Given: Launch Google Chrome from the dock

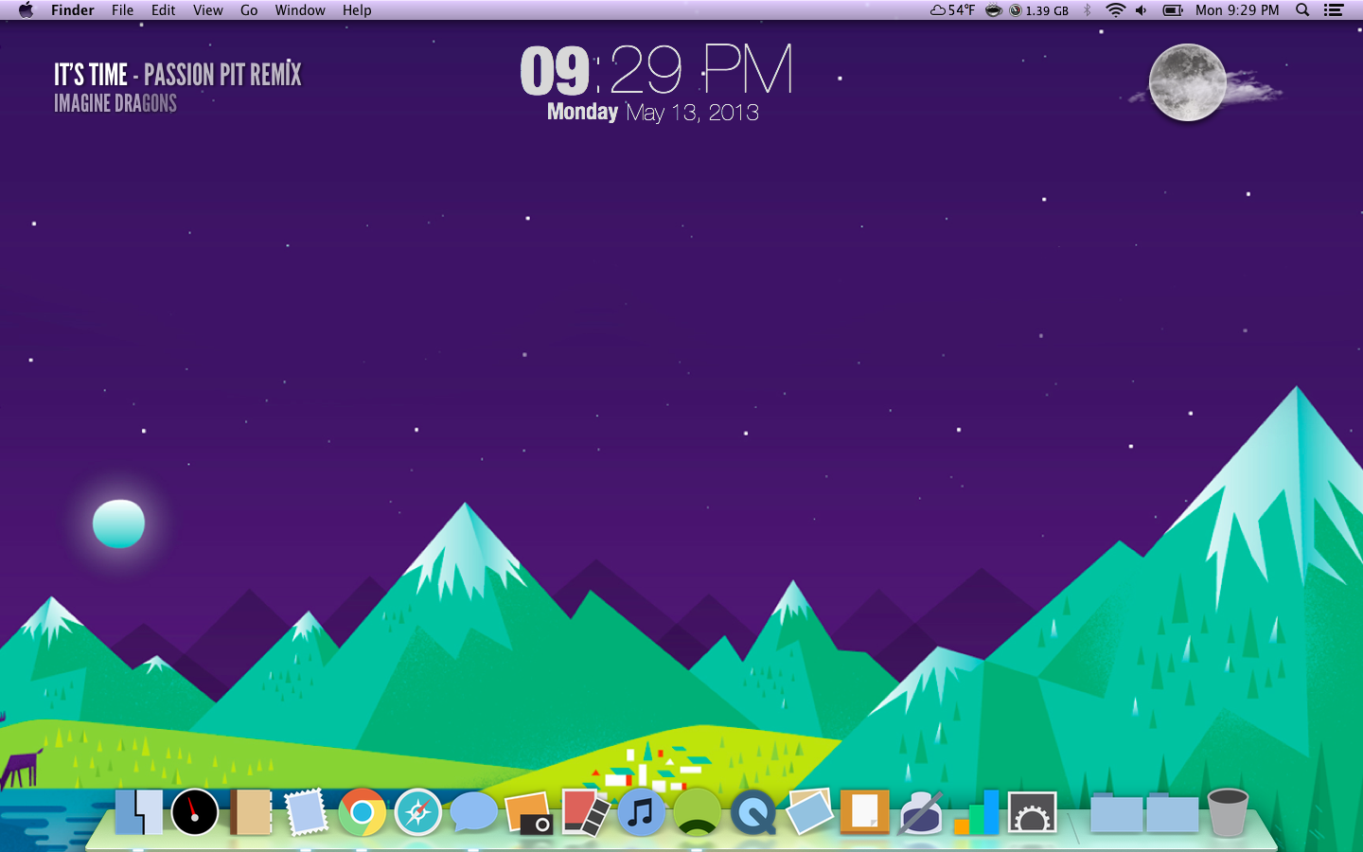Looking at the screenshot, I should (x=363, y=812).
